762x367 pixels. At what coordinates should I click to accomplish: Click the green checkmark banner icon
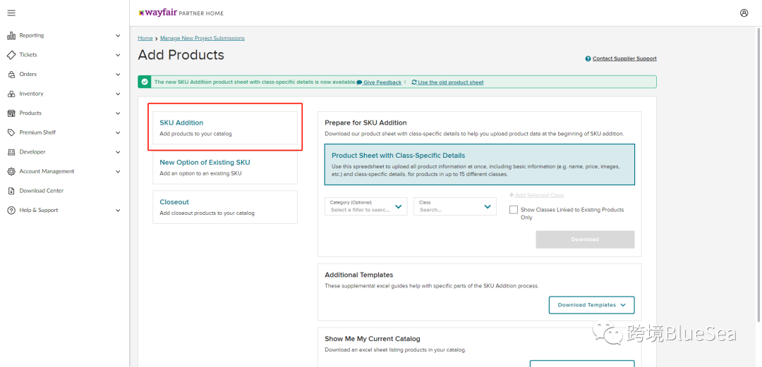tap(145, 82)
